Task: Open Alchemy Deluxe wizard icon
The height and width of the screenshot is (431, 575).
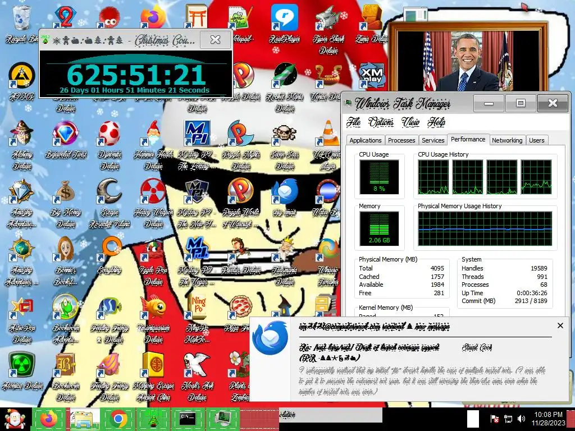Action: (22, 134)
